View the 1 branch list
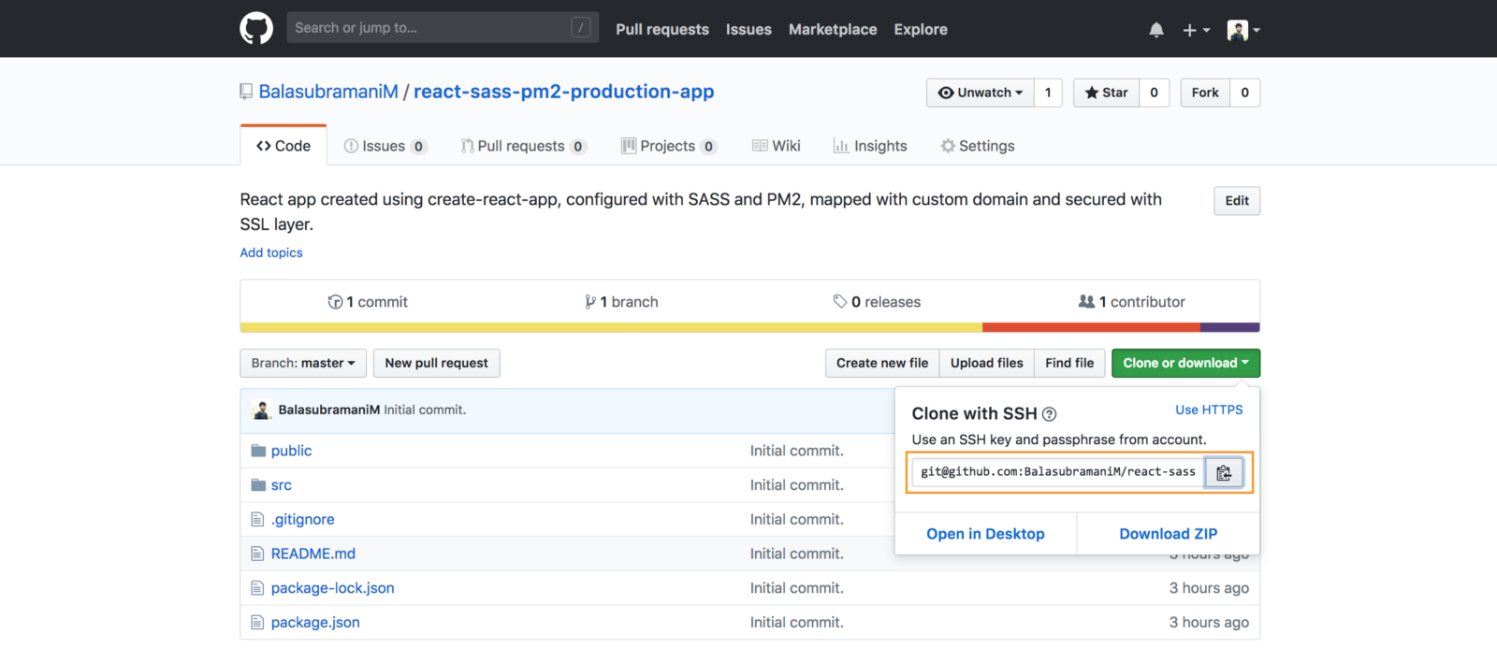This screenshot has width=1497, height=648. (x=621, y=302)
